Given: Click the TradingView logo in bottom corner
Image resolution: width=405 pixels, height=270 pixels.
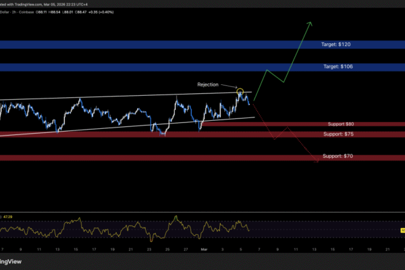Looking at the screenshot, I should (x=9, y=261).
